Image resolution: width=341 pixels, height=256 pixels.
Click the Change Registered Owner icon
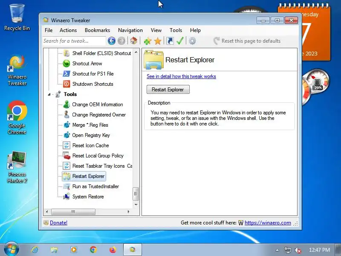point(66,114)
